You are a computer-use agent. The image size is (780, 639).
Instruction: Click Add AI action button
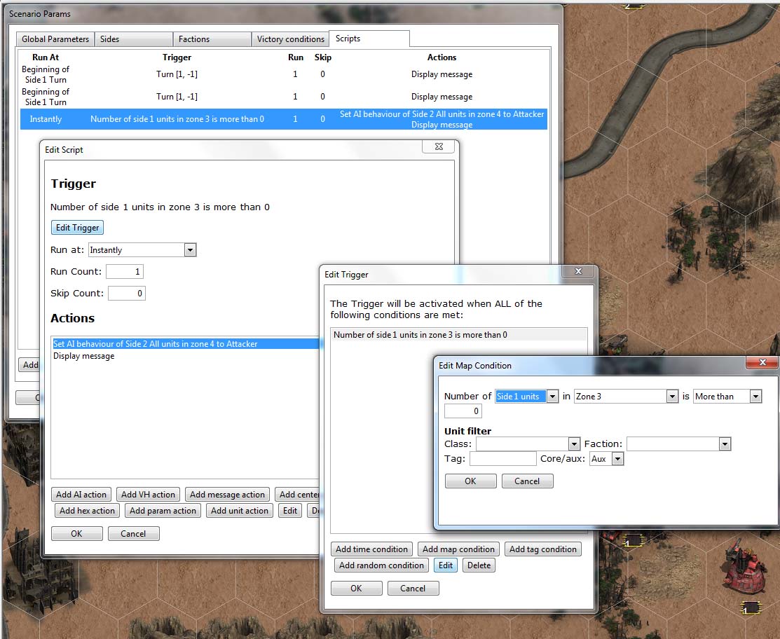(81, 495)
